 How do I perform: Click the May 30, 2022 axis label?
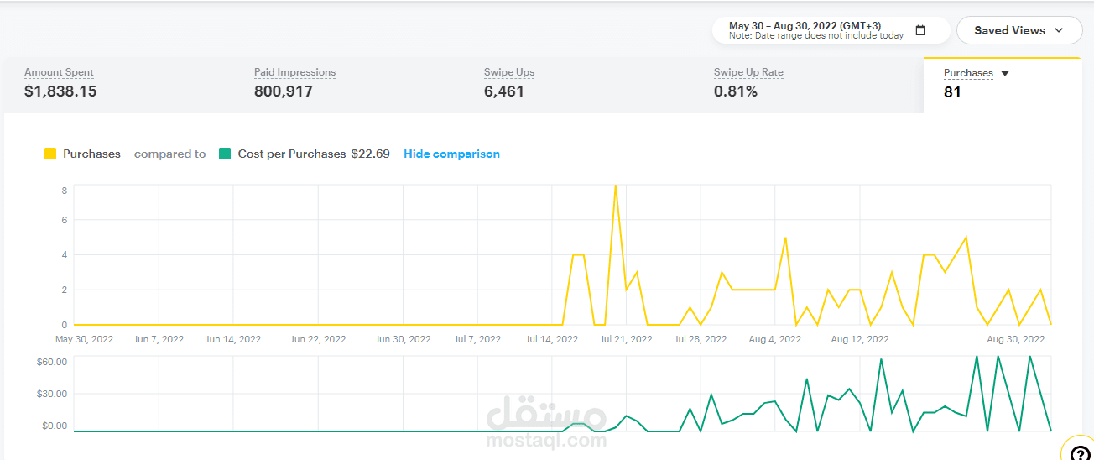84,339
